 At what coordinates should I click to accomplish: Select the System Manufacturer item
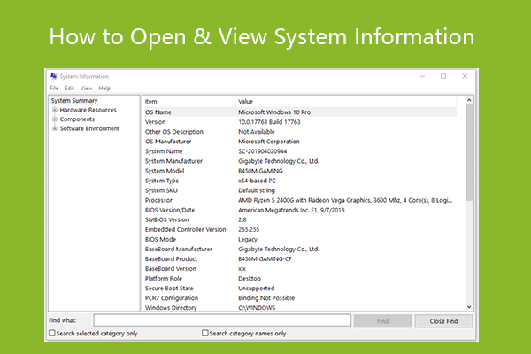point(173,161)
